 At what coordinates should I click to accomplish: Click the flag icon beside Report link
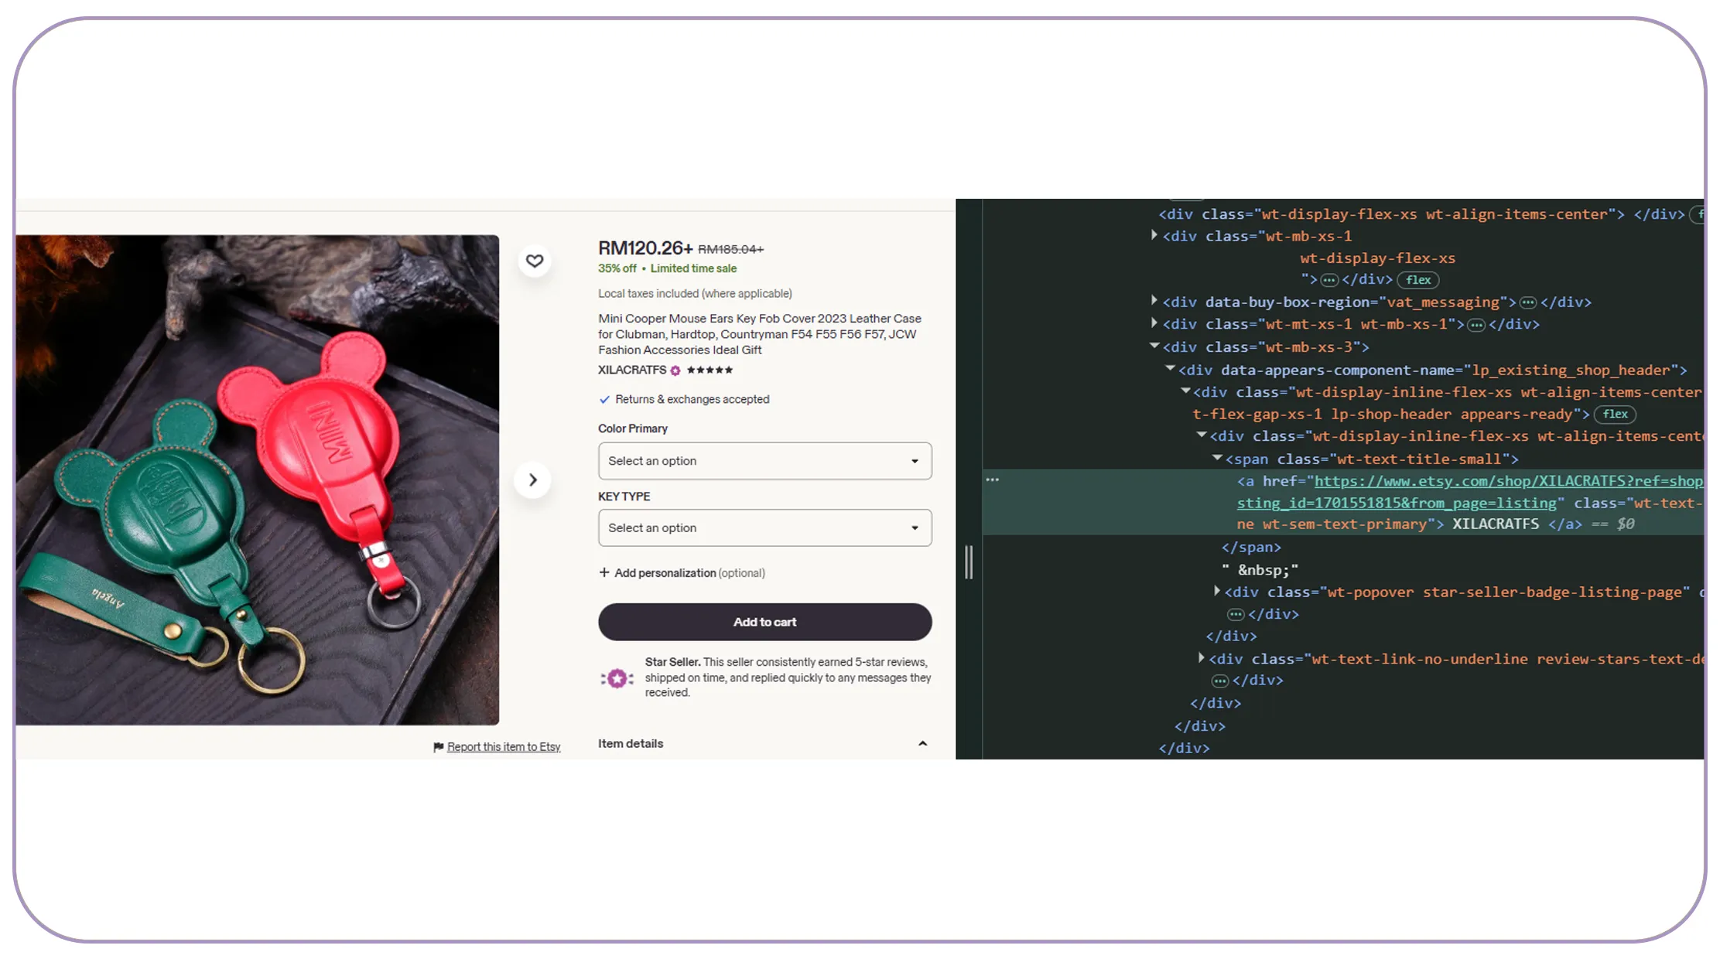438,747
